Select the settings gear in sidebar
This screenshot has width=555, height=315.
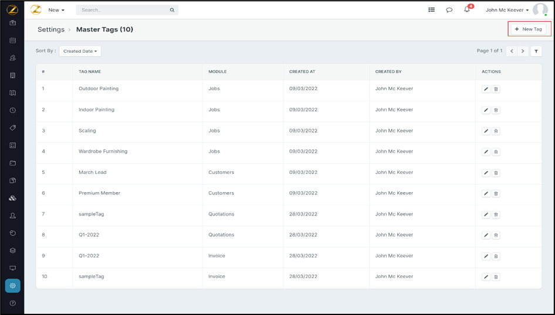pos(12,286)
